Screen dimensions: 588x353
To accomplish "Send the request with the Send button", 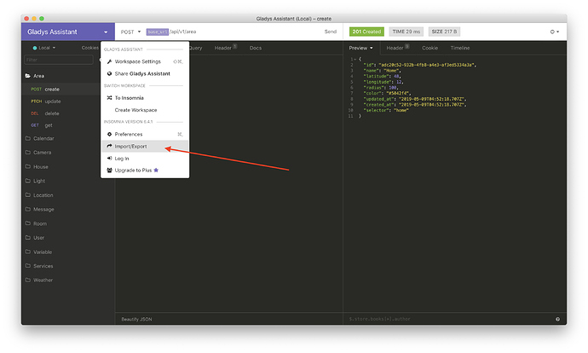I will 331,32.
